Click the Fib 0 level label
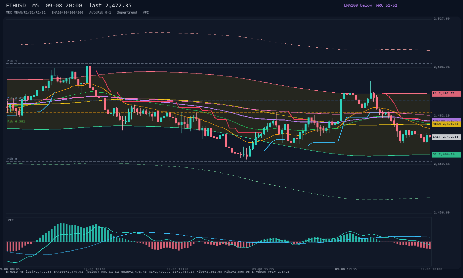 [x=12, y=159]
